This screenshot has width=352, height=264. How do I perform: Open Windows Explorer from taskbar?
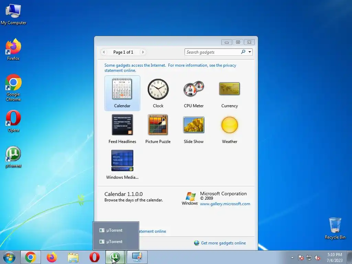73,257
